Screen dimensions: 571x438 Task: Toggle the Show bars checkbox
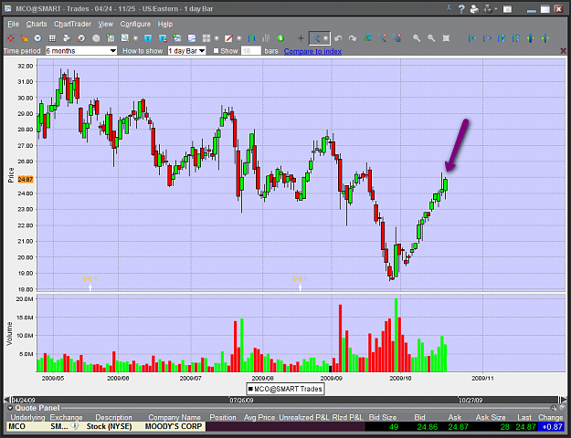click(x=216, y=51)
